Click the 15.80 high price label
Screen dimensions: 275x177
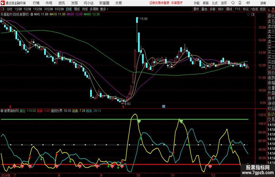point(144,19)
